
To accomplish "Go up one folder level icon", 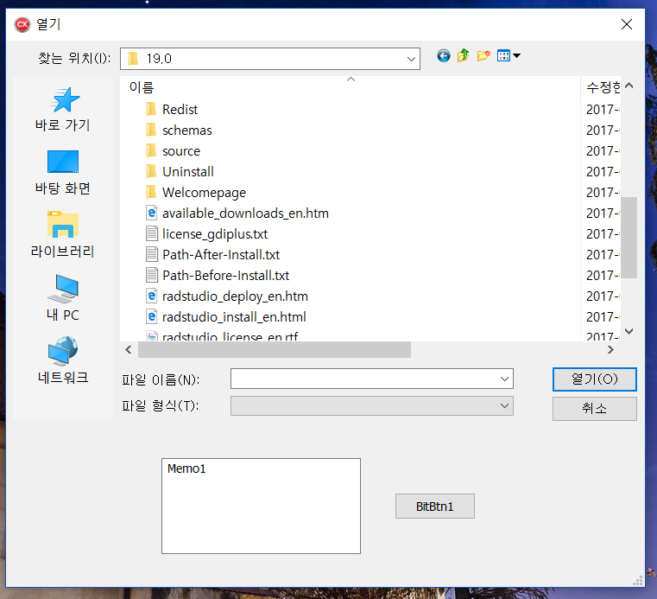I will [x=464, y=56].
